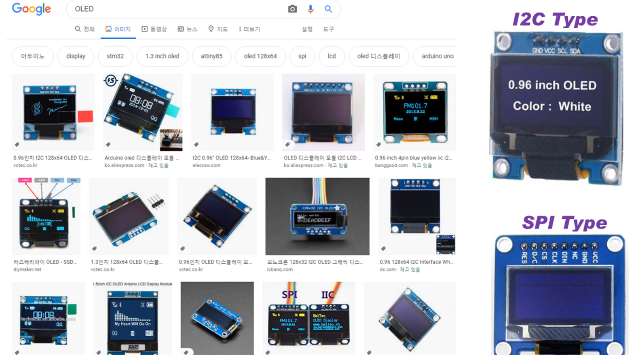Open 모노크론 128x32 I2C OLED title link
This screenshot has width=636, height=355.
[315, 262]
